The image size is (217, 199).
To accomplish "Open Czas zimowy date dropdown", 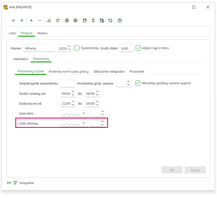I will tap(84, 123).
